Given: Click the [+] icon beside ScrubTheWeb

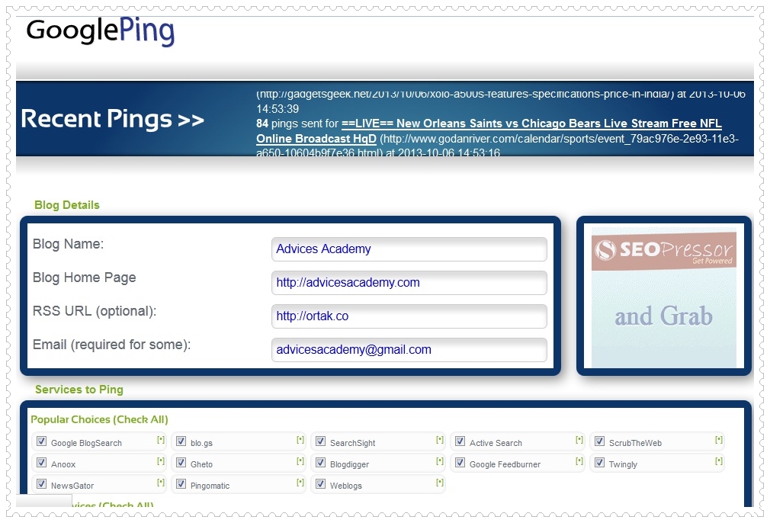Looking at the screenshot, I should 718,440.
